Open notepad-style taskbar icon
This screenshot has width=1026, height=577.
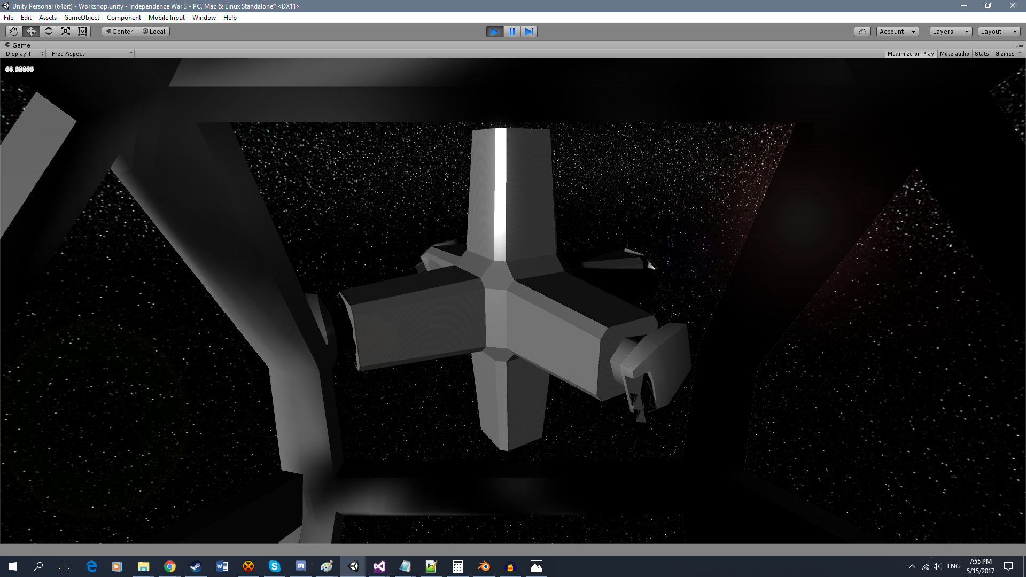click(405, 566)
